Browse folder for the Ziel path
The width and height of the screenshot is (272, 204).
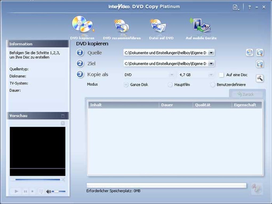(x=260, y=64)
